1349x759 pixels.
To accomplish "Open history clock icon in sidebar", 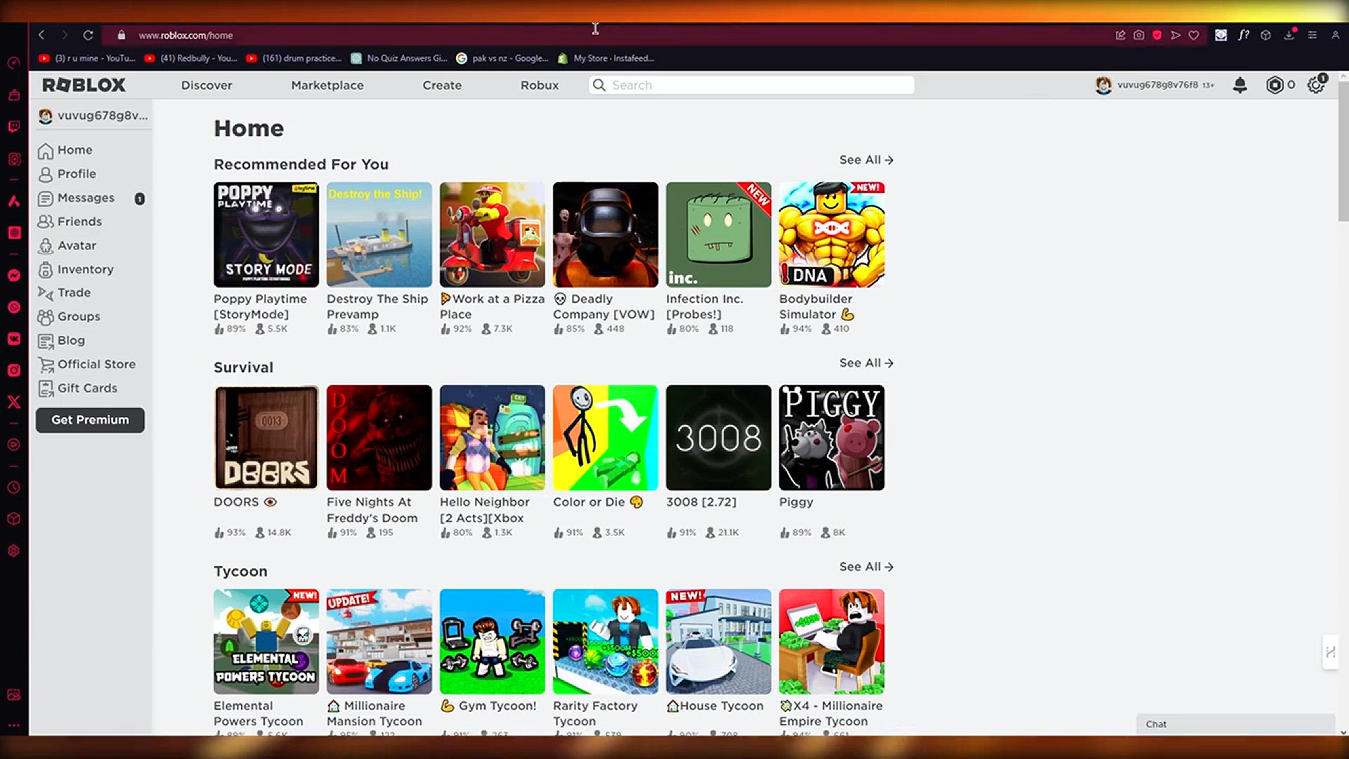I will pyautogui.click(x=14, y=488).
